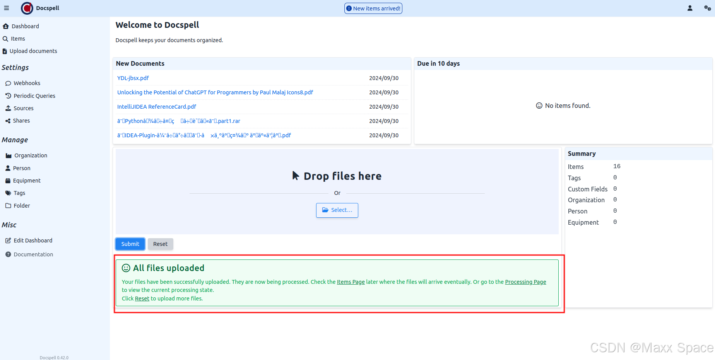Click the Submit button
The image size is (715, 360).
click(x=130, y=244)
